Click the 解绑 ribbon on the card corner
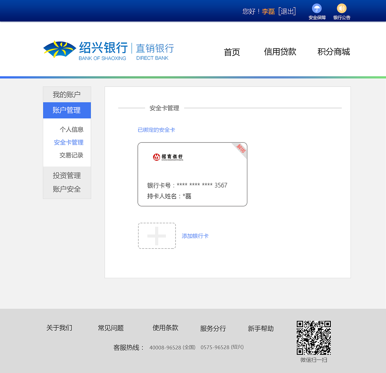Image resolution: width=386 pixels, height=373 pixels. pos(241,149)
